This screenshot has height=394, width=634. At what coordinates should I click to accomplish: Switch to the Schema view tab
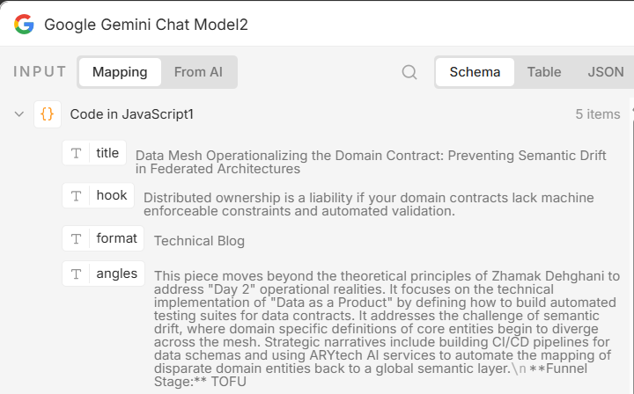[475, 72]
